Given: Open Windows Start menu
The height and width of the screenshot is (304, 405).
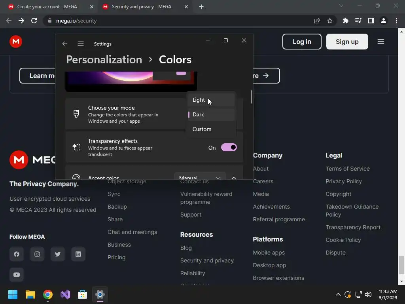Looking at the screenshot, I should tap(13, 294).
